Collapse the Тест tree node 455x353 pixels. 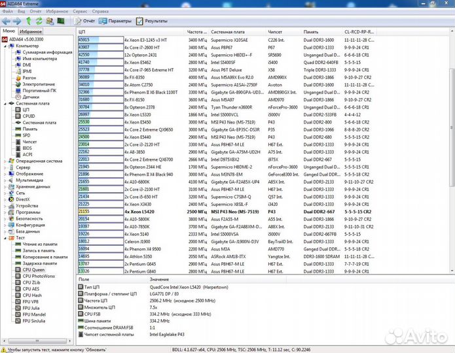[5, 238]
